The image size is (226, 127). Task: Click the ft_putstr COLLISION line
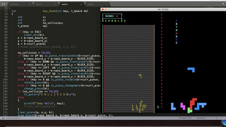pos(50,95)
